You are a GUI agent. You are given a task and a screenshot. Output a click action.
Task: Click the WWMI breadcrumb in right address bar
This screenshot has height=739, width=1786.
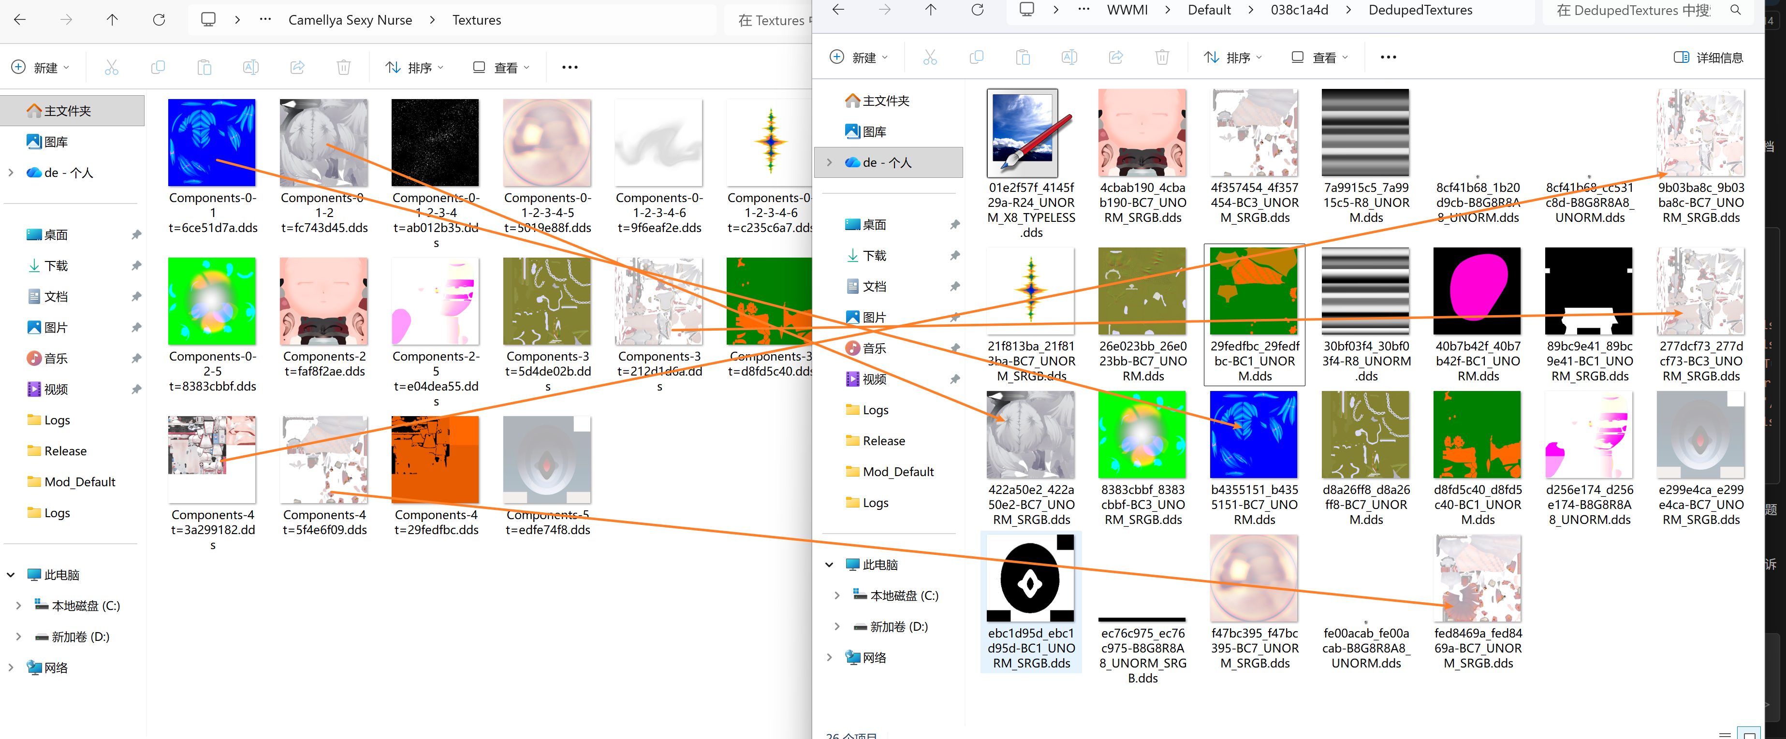[x=1127, y=10]
